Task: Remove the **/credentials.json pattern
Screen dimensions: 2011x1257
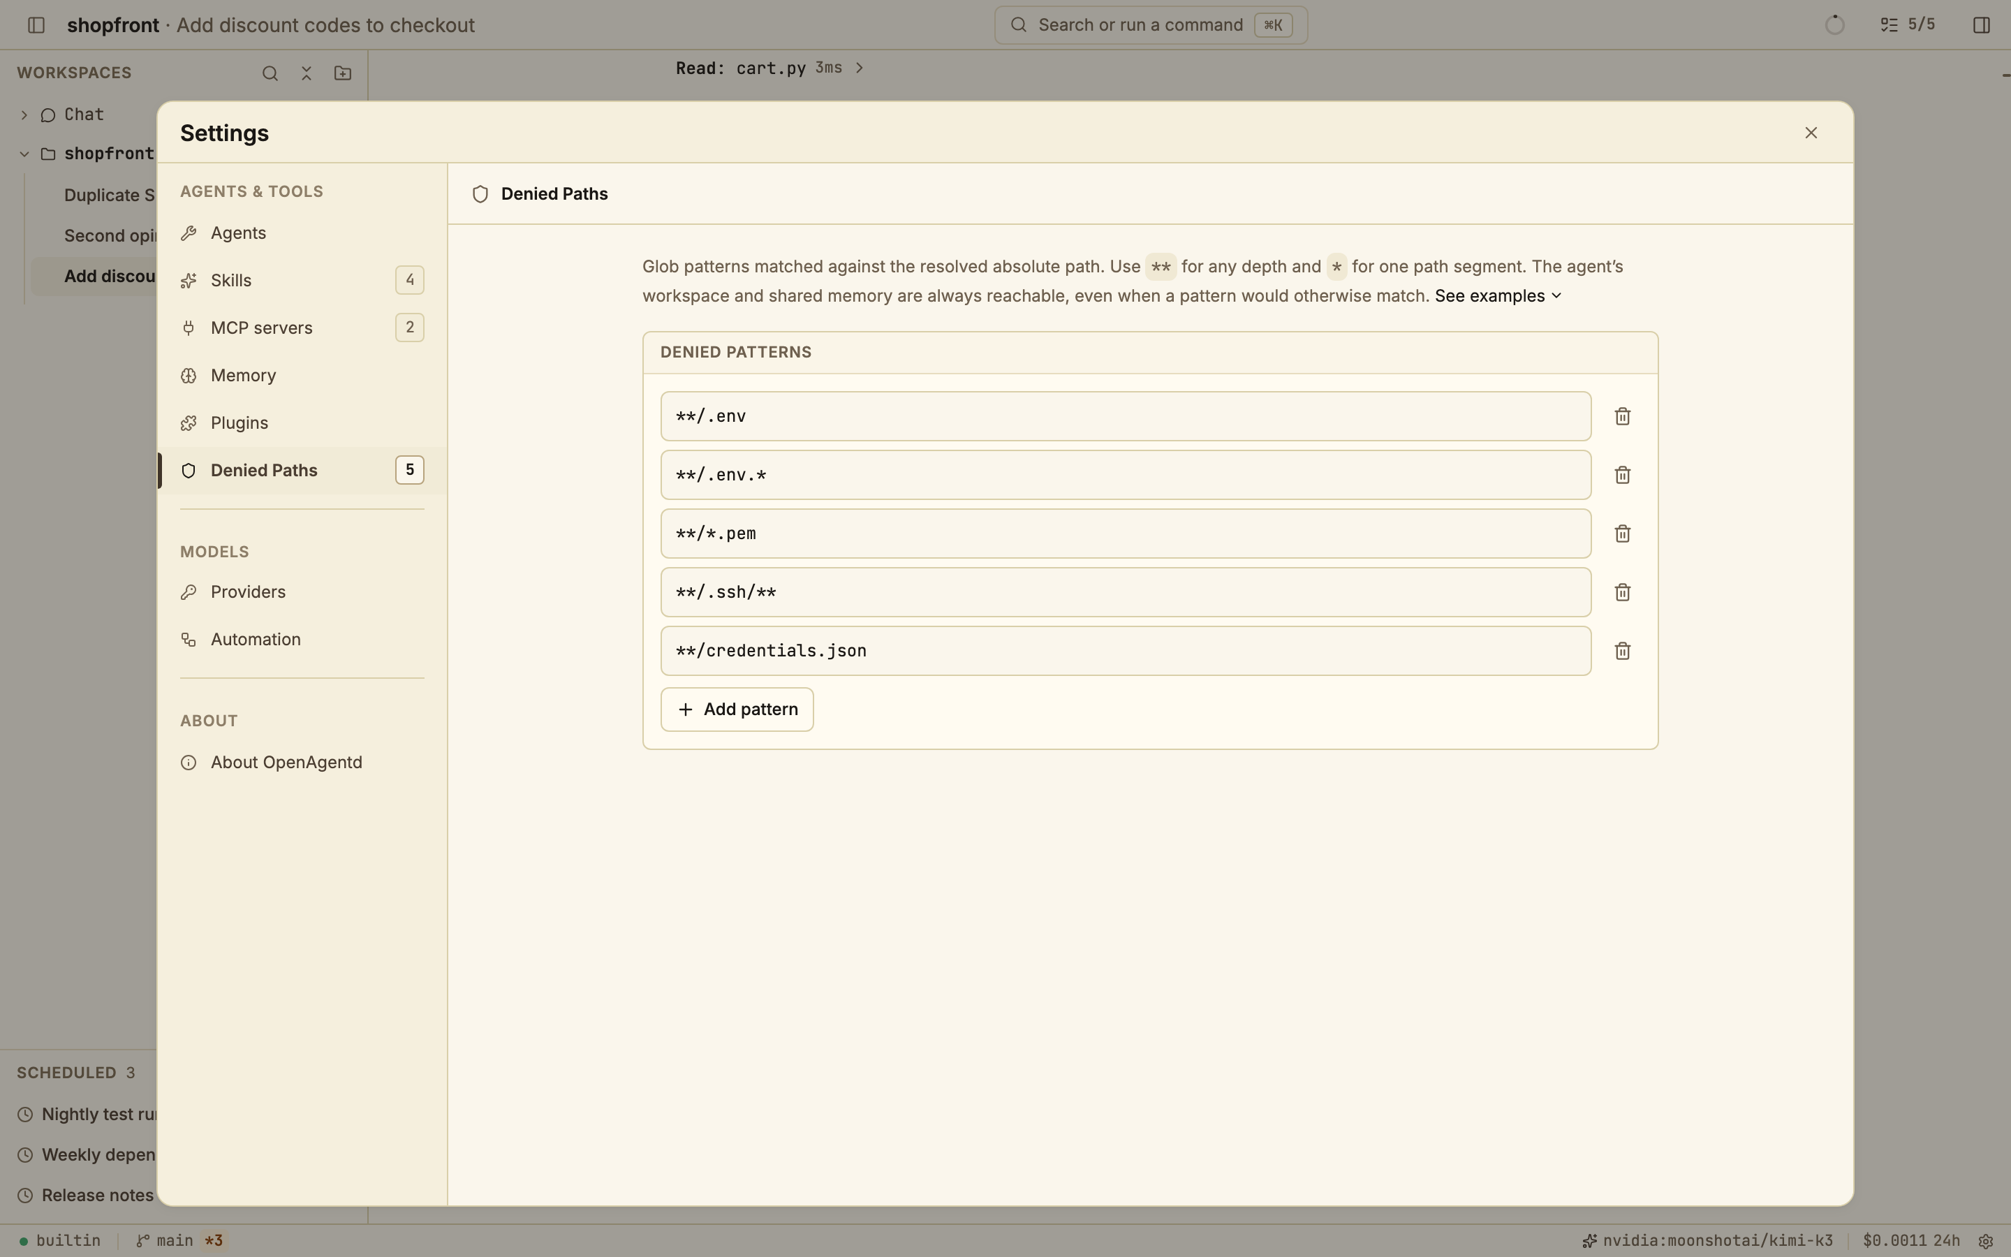Action: click(x=1622, y=651)
